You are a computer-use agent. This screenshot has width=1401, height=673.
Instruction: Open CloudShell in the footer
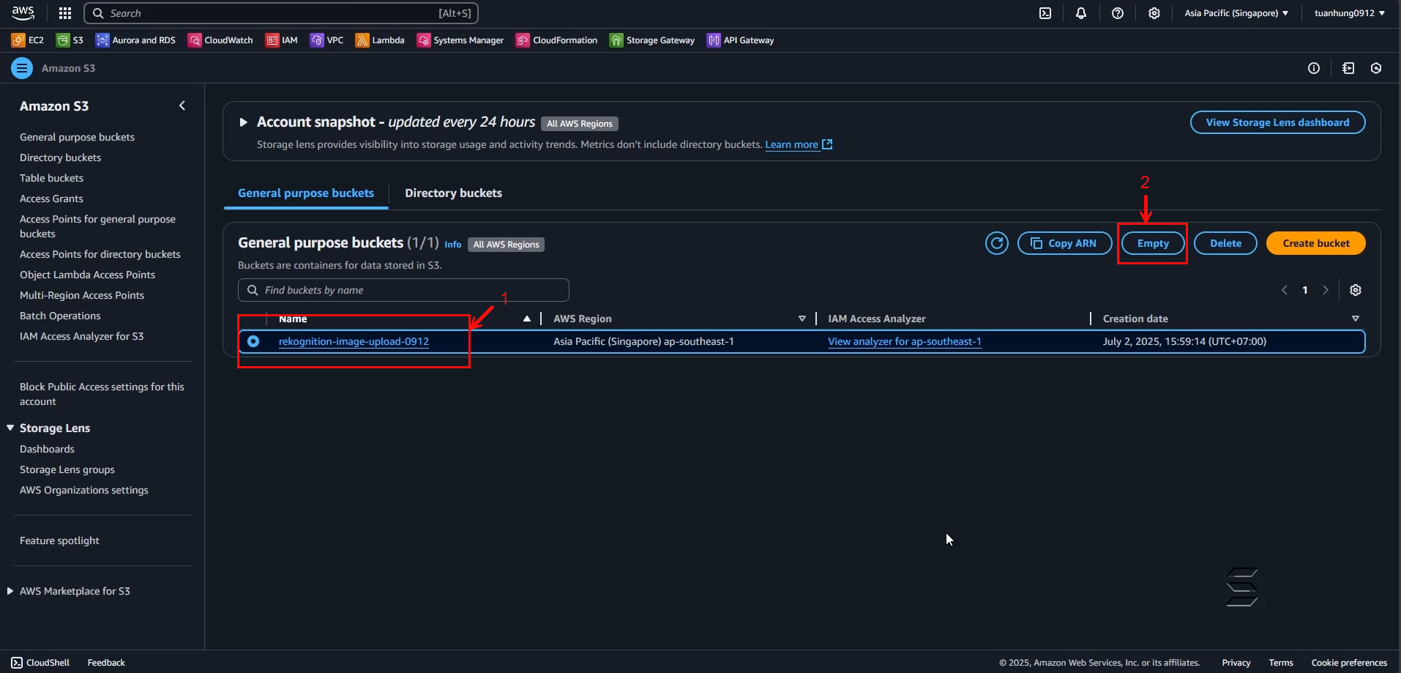pyautogui.click(x=41, y=663)
